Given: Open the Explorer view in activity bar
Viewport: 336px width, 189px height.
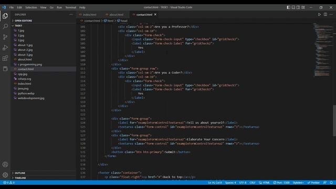Looking at the screenshot, I should pos(5,16).
